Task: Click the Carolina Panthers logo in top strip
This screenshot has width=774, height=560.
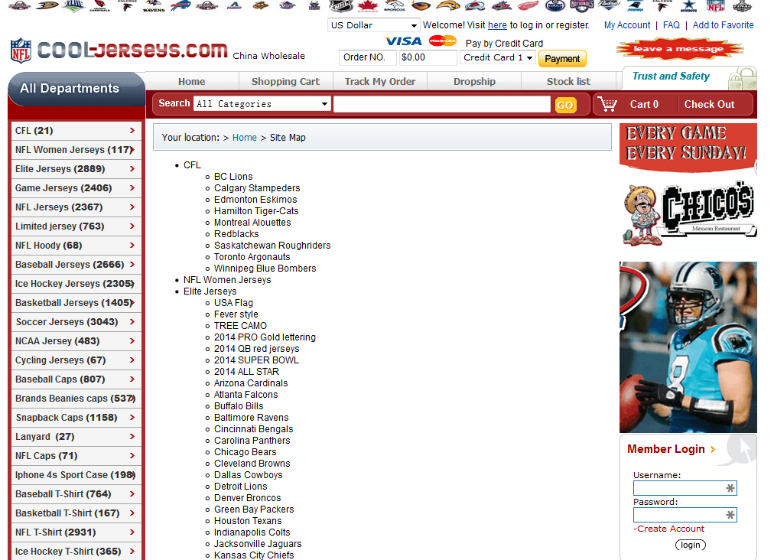Action: (636, 5)
